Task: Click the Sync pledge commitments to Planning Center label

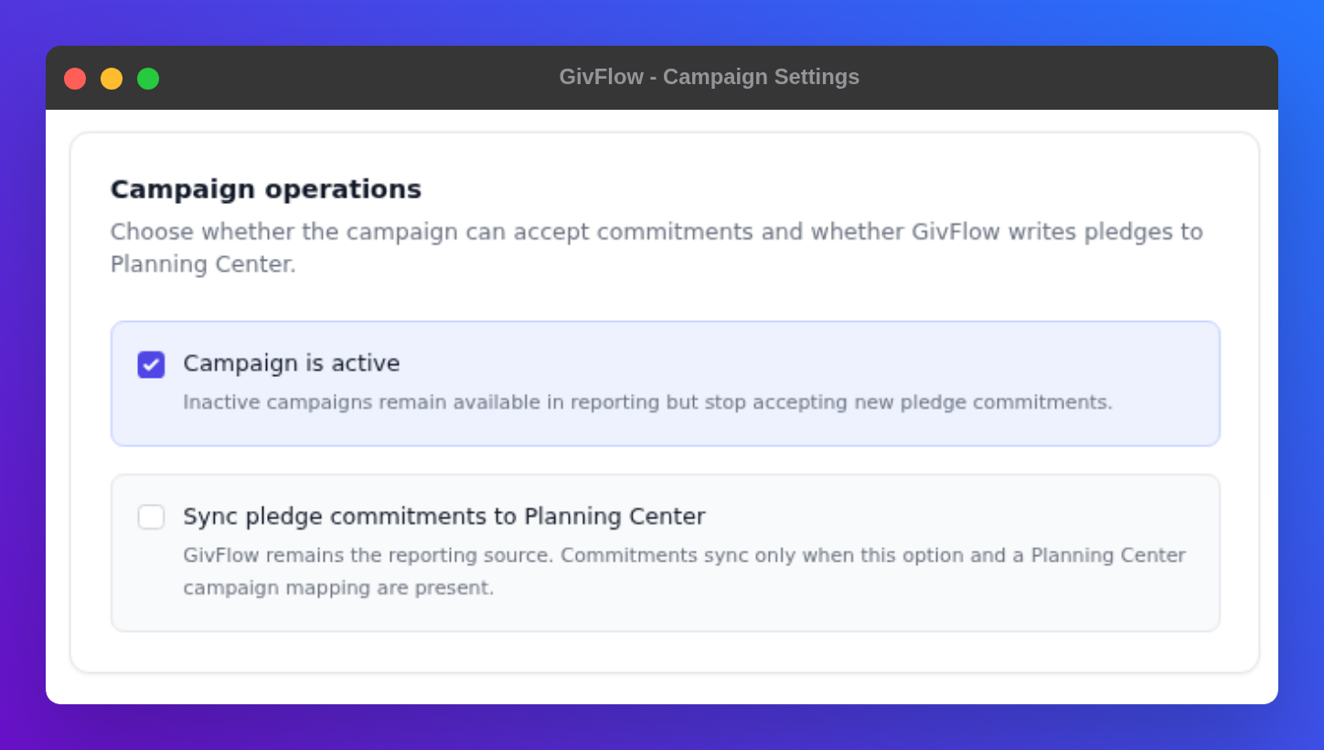Action: pyautogui.click(x=444, y=517)
